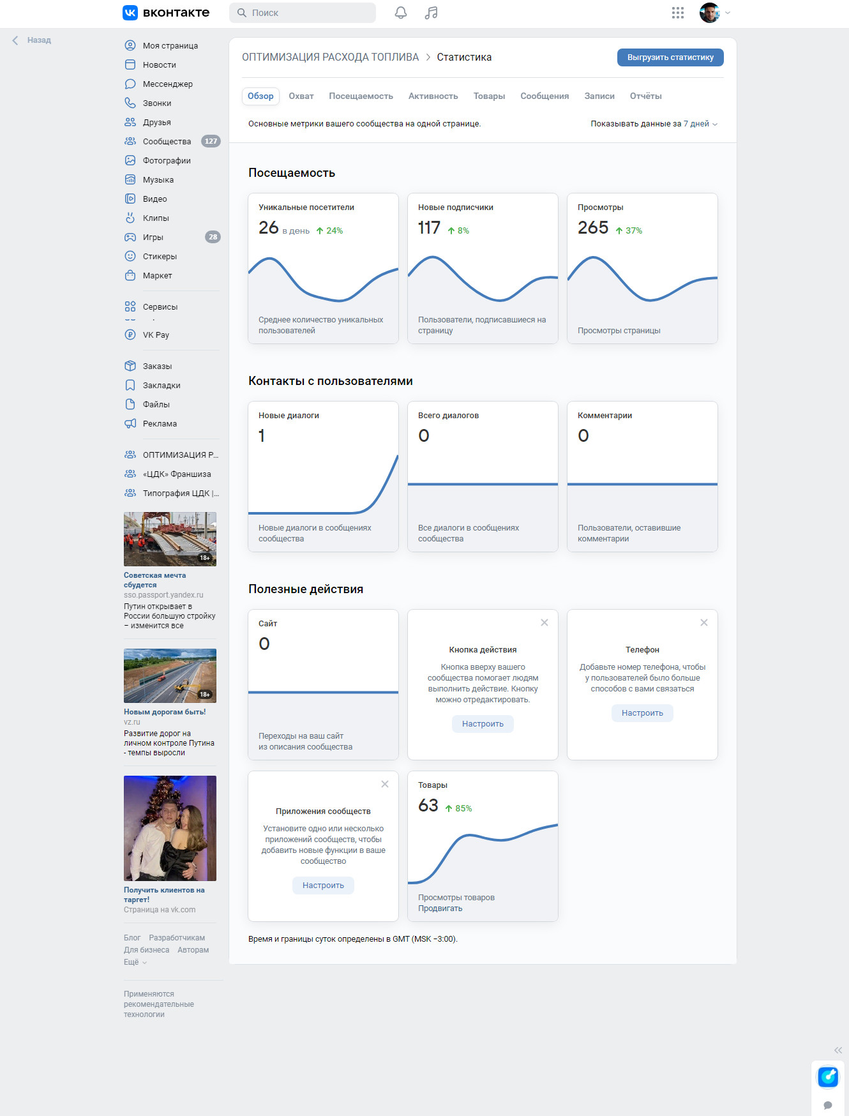Click the Games controller icon
This screenshot has height=1116, width=849.
point(130,237)
